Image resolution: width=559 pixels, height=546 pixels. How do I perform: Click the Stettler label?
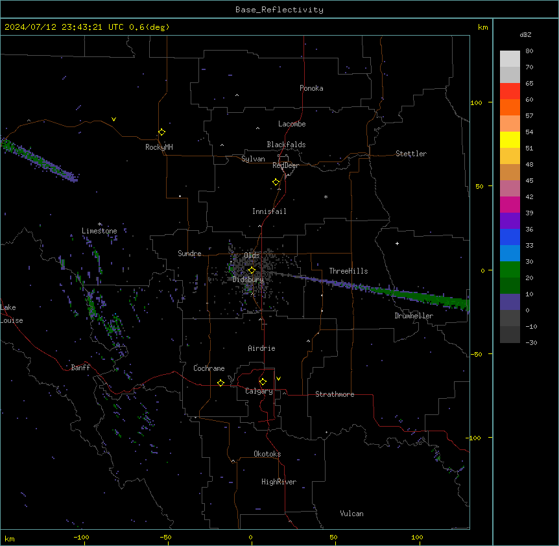pos(411,154)
